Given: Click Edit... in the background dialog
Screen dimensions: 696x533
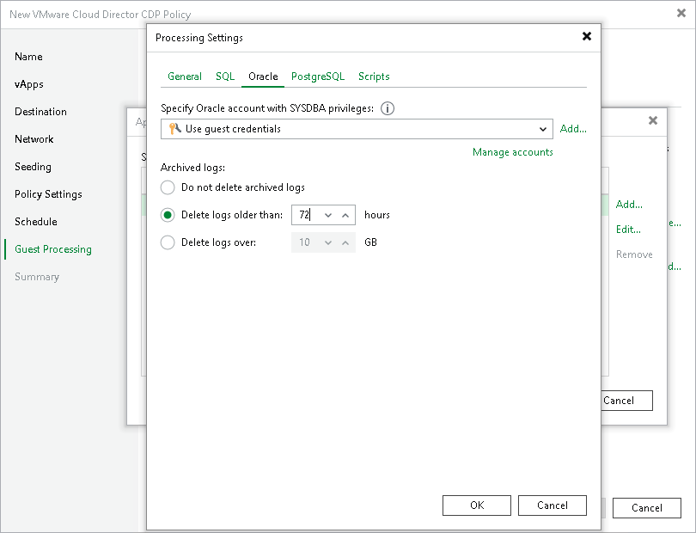Looking at the screenshot, I should (628, 230).
